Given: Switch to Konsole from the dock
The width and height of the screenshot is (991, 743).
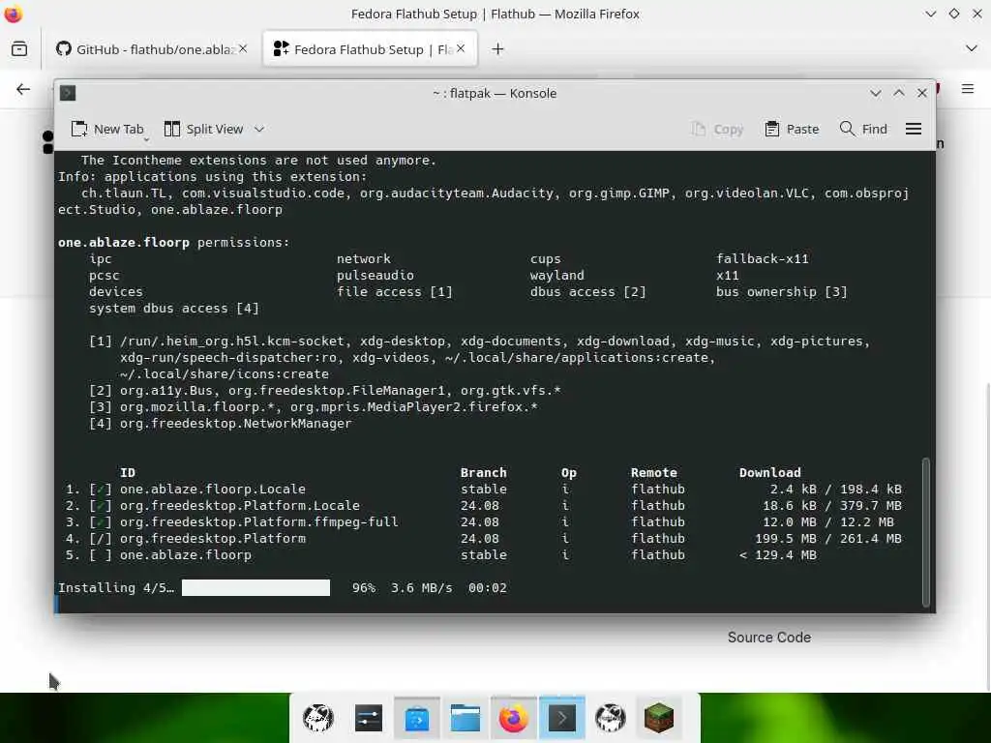Looking at the screenshot, I should tap(562, 718).
